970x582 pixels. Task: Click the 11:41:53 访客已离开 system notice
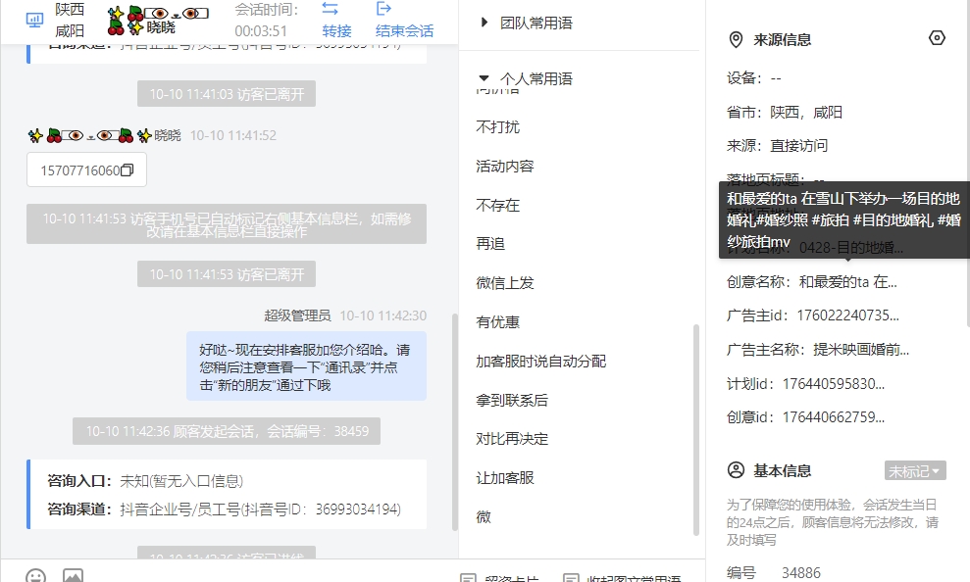(x=227, y=274)
